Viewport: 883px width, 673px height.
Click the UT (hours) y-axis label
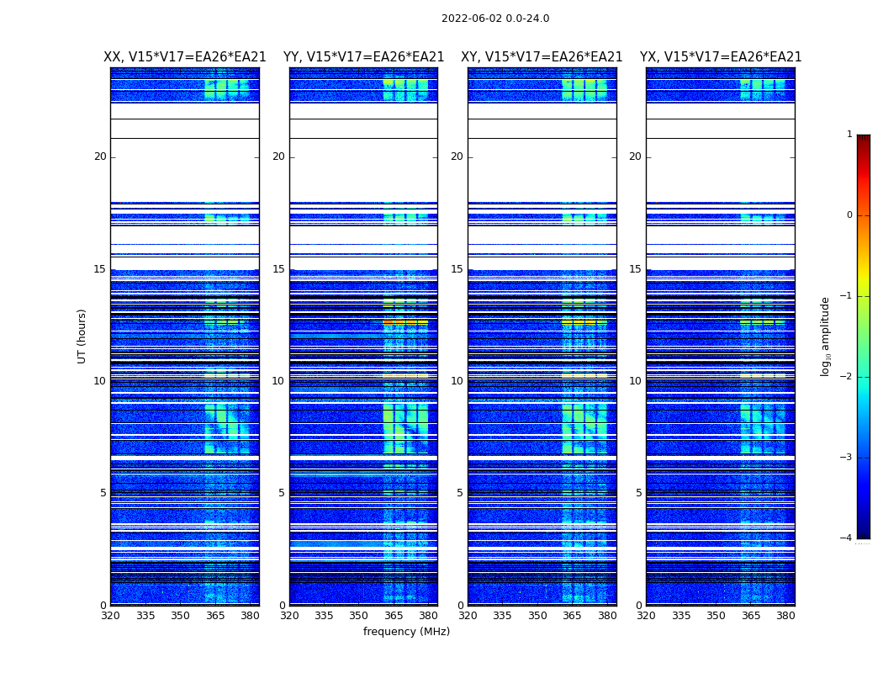click(x=82, y=336)
